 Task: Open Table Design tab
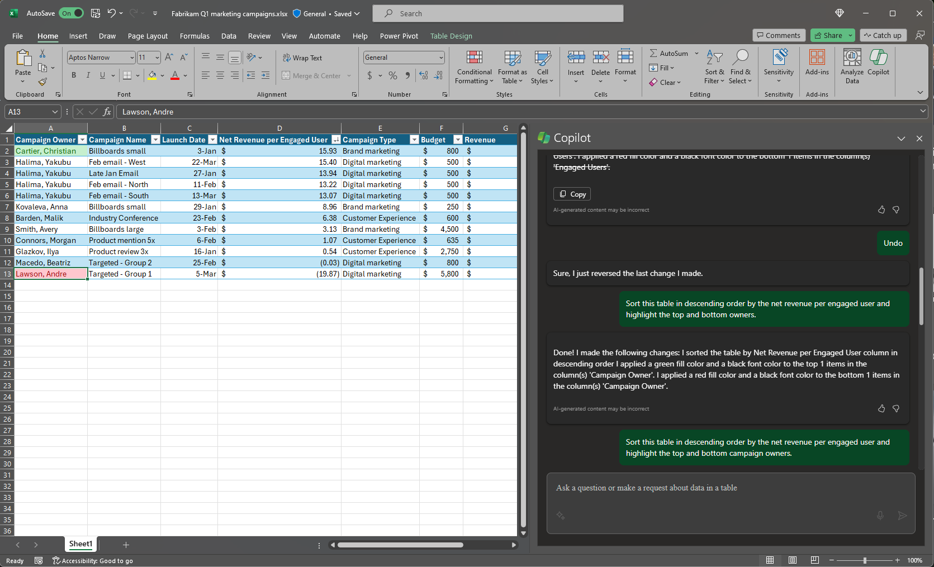[451, 36]
